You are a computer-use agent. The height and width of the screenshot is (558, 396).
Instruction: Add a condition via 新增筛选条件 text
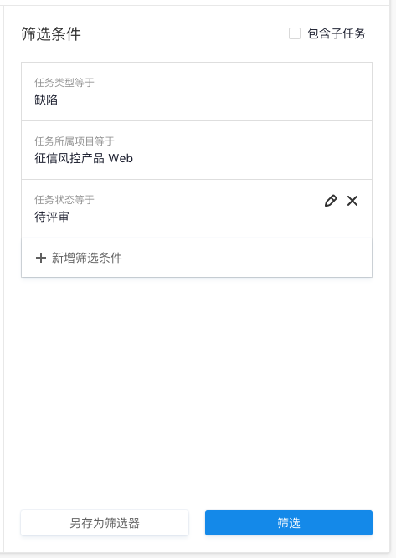[87, 258]
